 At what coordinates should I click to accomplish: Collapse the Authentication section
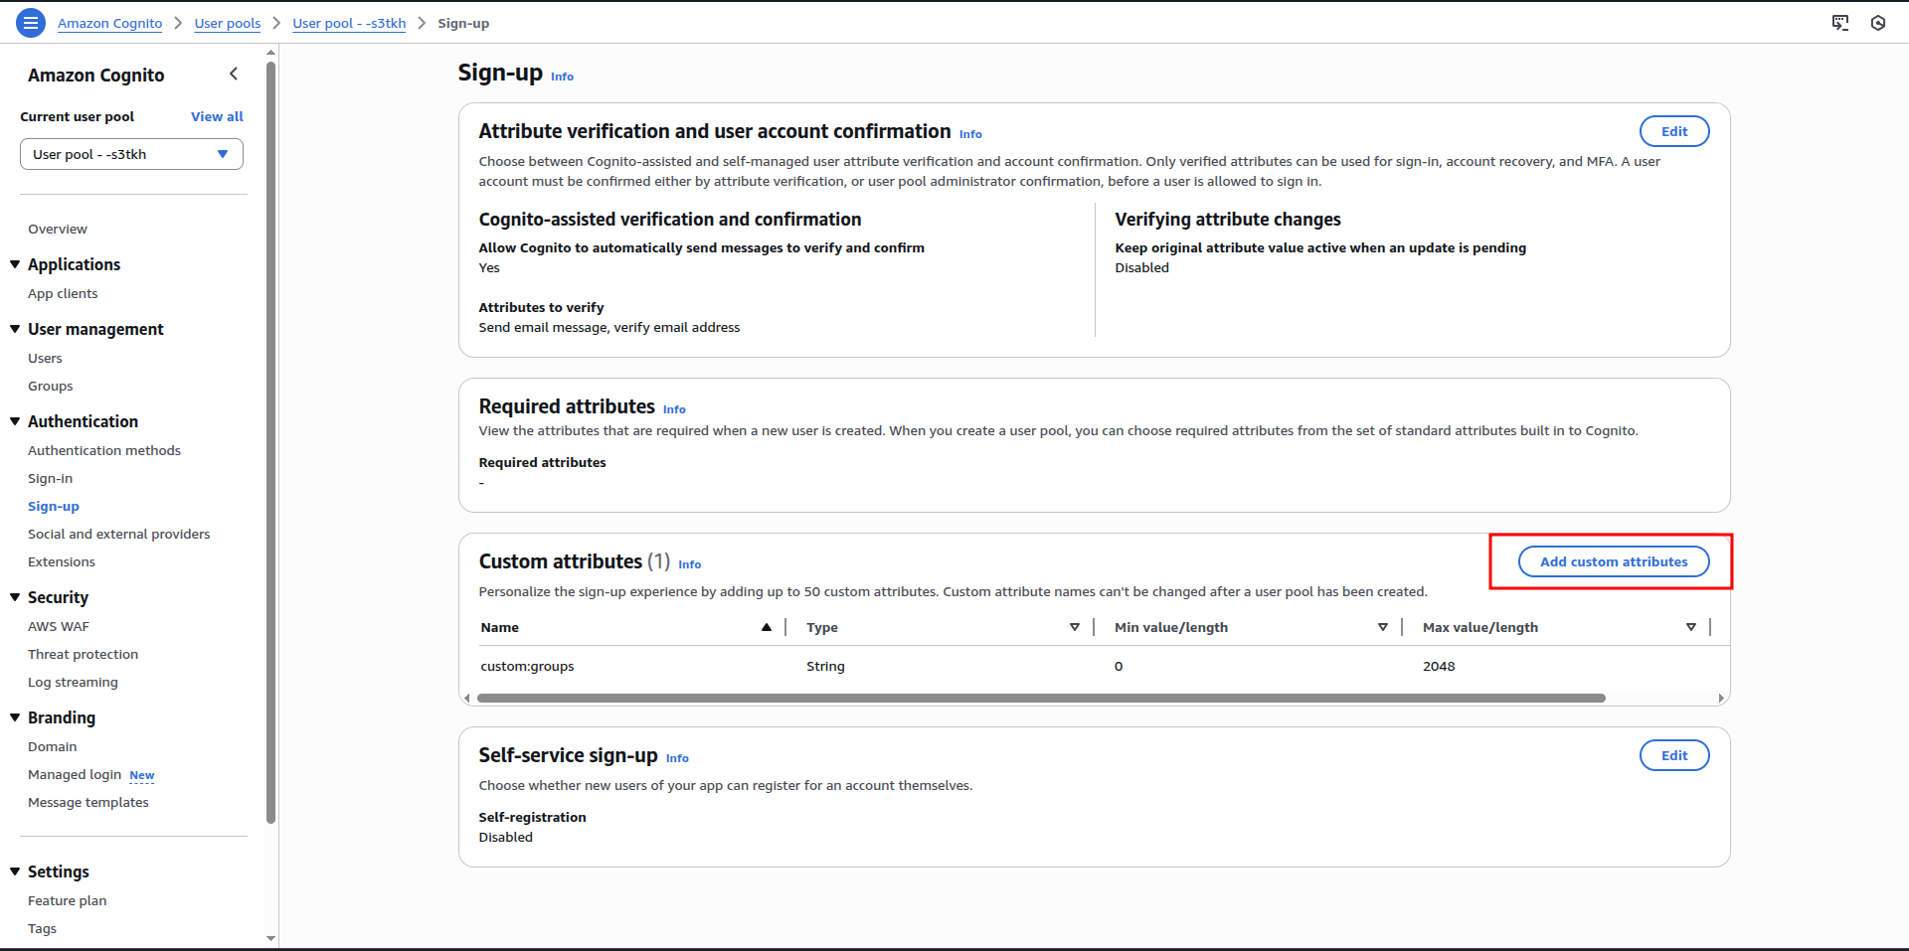tap(15, 421)
